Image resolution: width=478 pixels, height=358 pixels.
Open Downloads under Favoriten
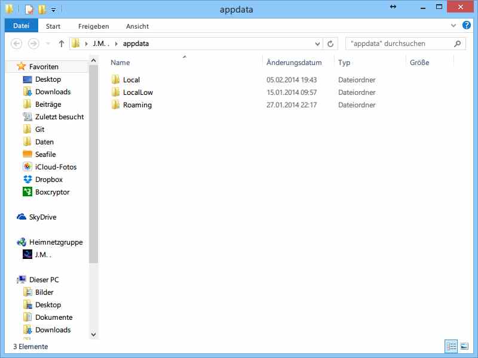(53, 92)
